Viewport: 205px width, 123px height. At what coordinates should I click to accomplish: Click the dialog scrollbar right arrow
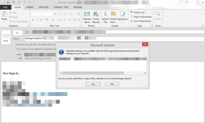point(145,73)
